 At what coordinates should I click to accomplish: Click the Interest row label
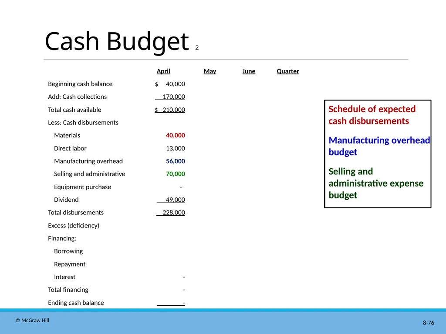coord(65,277)
